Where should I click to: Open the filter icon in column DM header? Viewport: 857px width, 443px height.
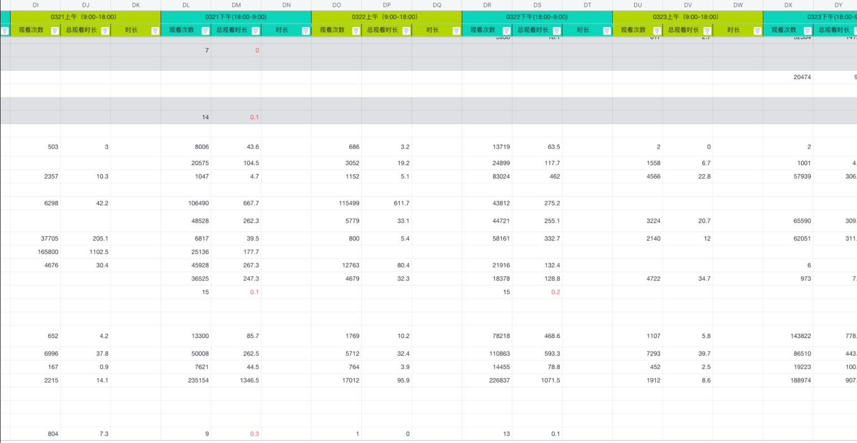point(256,31)
